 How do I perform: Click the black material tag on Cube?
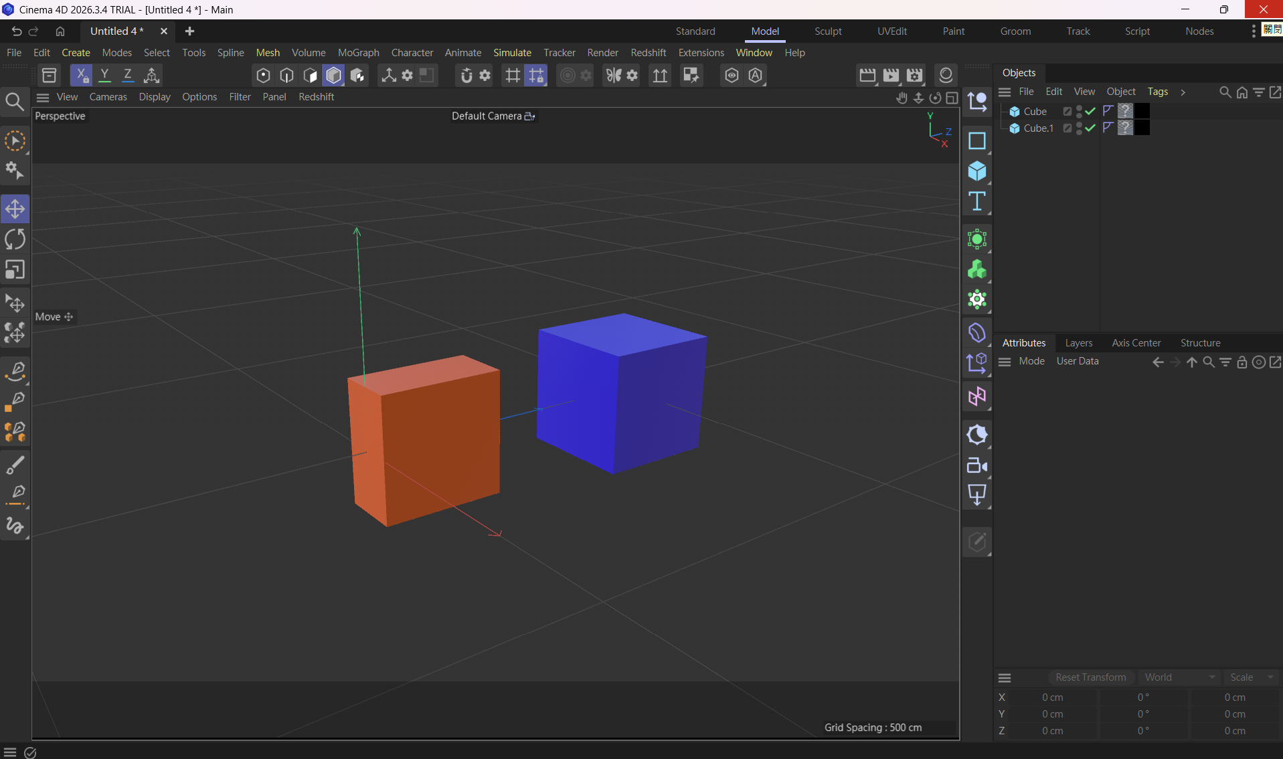coord(1142,111)
